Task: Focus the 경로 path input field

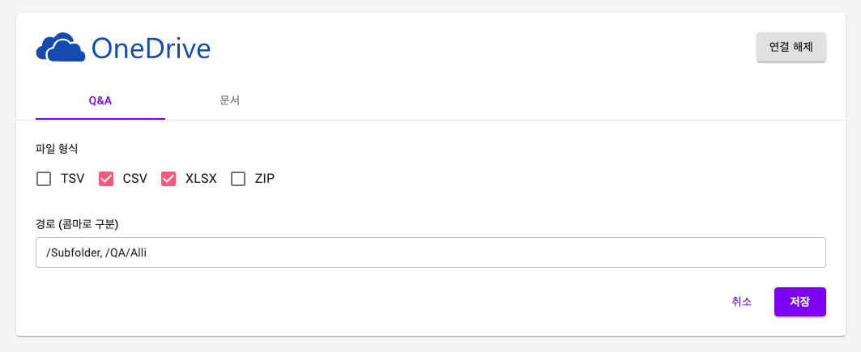Action: coord(431,252)
